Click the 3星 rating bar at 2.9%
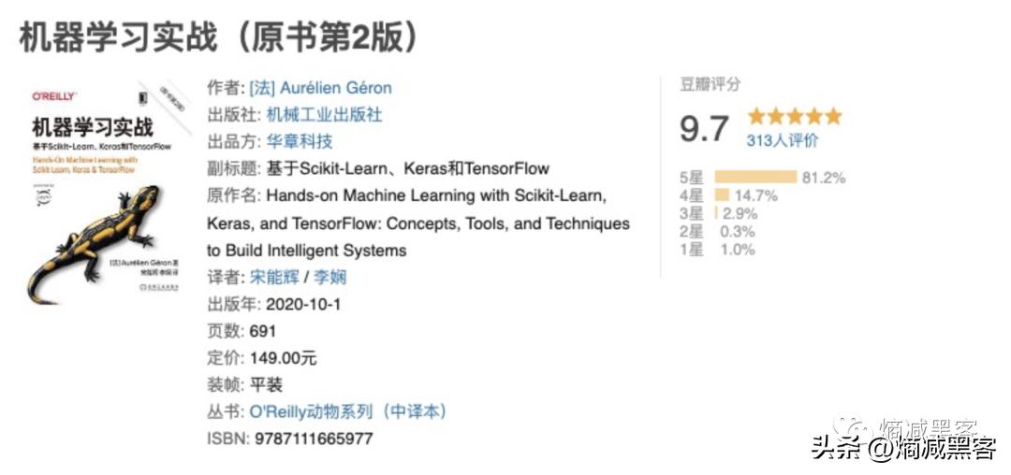Screen dimensions: 1011x475 coord(716,213)
